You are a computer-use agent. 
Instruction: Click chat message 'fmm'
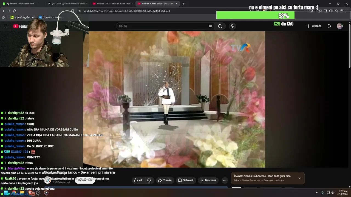(x=29, y=163)
